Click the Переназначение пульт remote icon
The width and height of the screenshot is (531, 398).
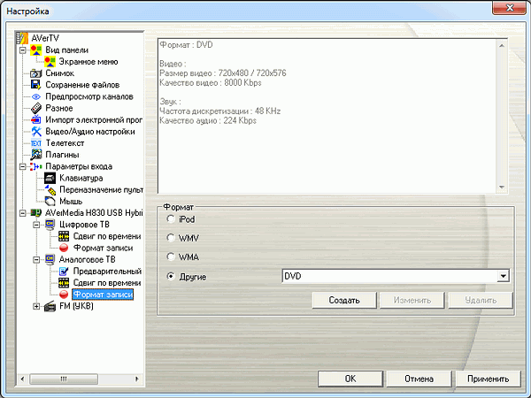click(50, 190)
